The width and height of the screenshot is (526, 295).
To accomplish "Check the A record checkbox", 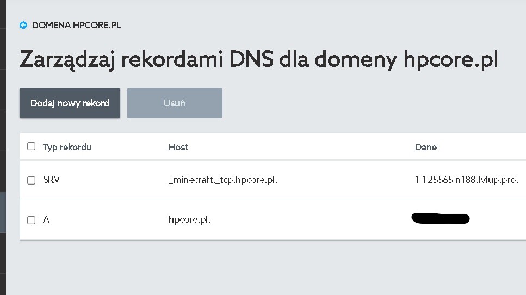I will pos(32,220).
